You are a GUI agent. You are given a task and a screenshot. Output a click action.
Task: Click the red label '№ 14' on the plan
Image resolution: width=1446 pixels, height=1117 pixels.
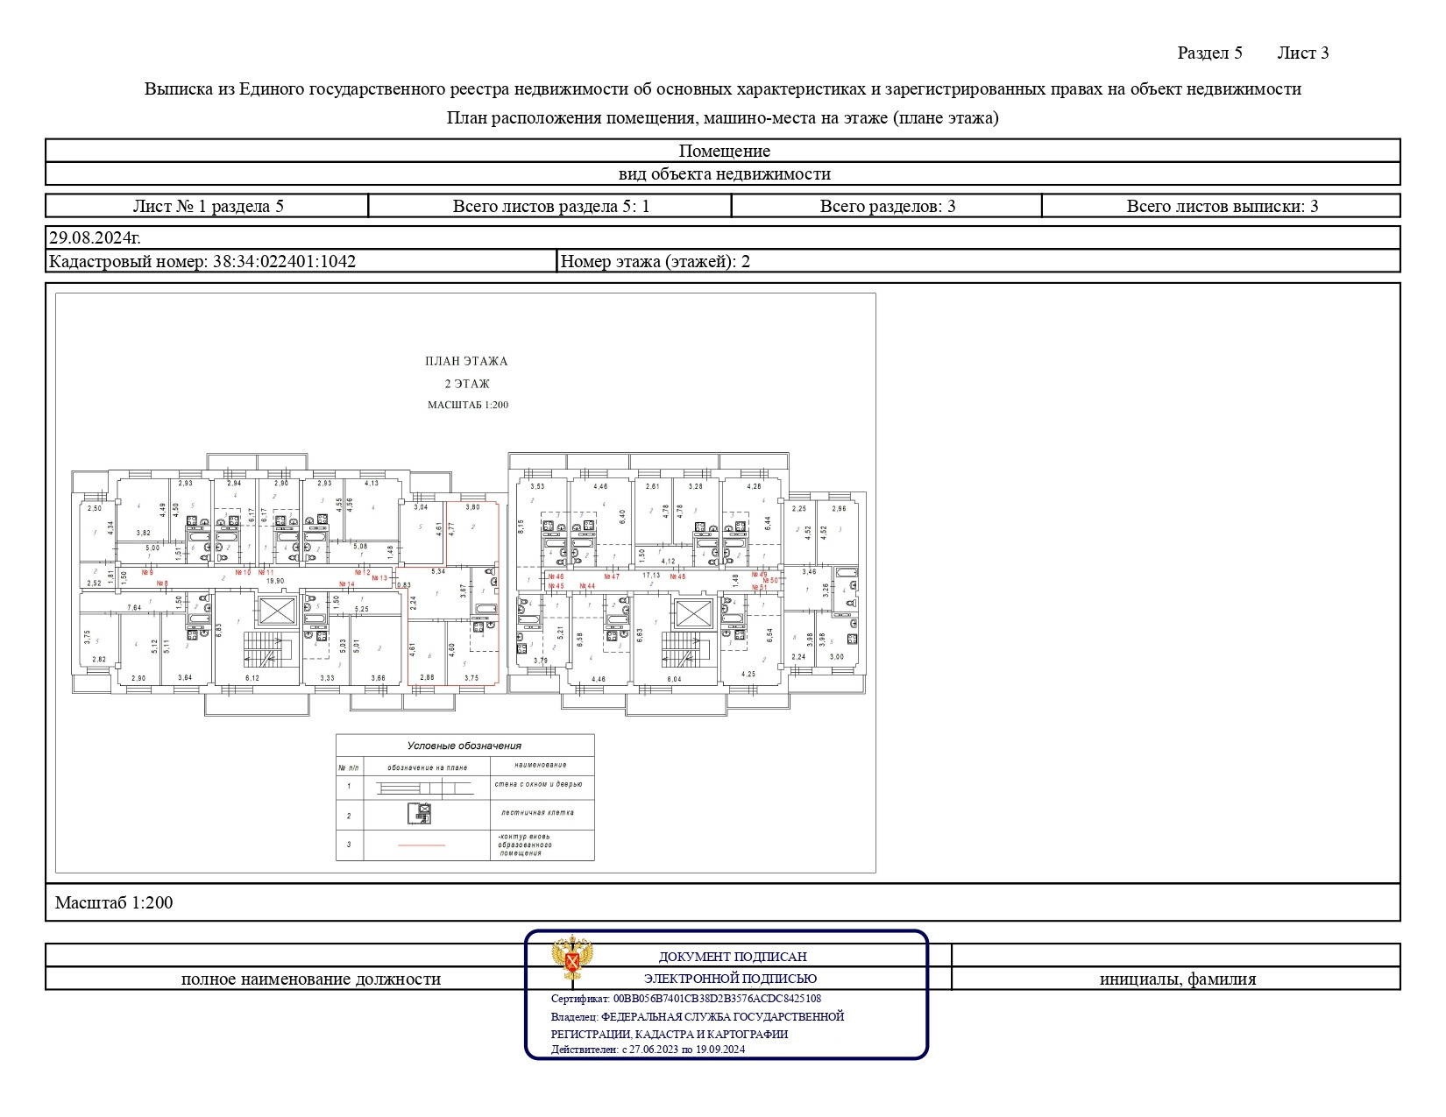click(x=347, y=583)
